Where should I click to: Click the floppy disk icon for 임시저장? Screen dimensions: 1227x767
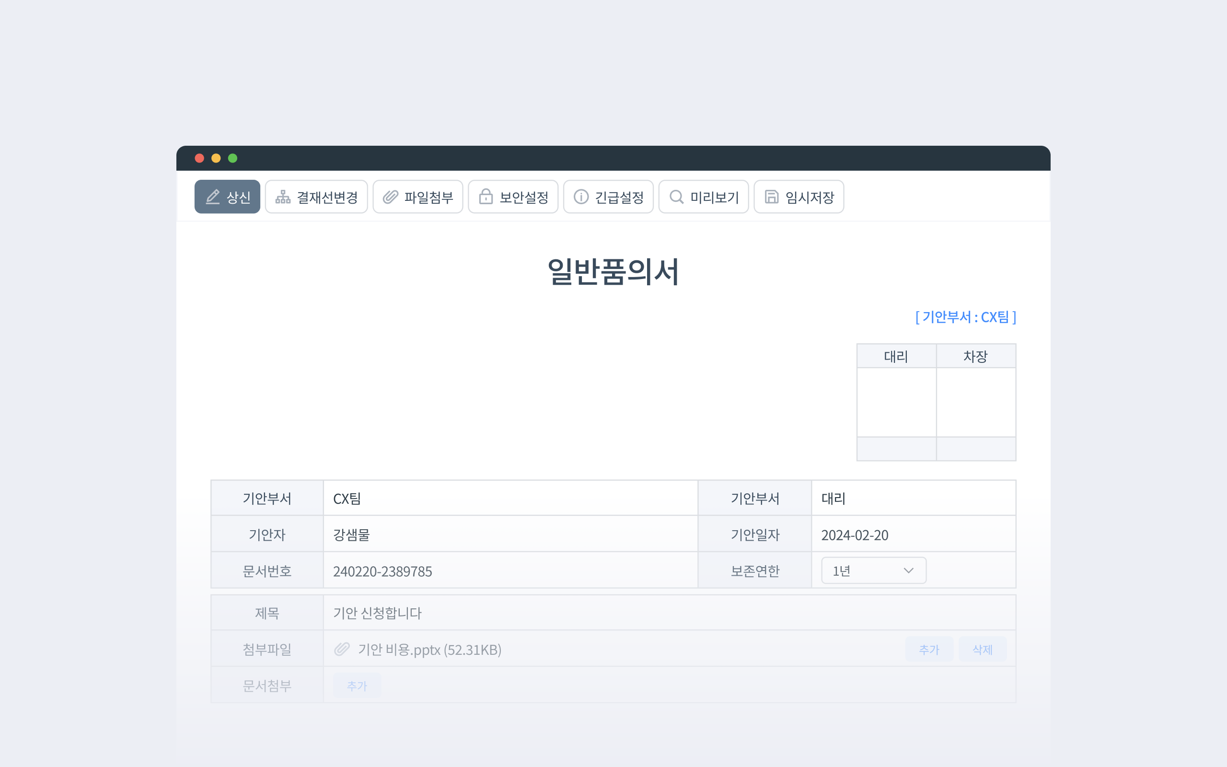pos(771,197)
